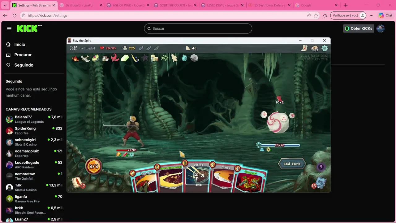The image size is (396, 223).
Task: Open the browser tab list dropdown
Action: click(x=5, y=5)
